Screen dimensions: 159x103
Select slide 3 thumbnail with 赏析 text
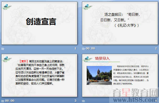tap(39, 75)
